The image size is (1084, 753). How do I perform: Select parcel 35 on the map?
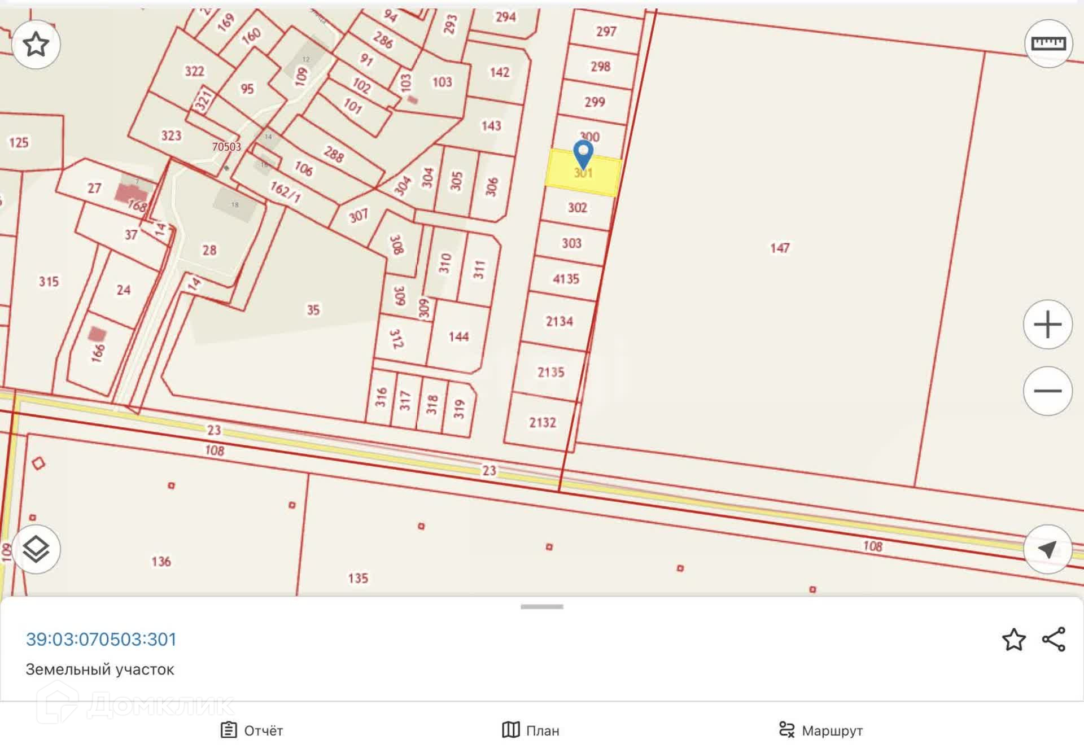coord(313,309)
